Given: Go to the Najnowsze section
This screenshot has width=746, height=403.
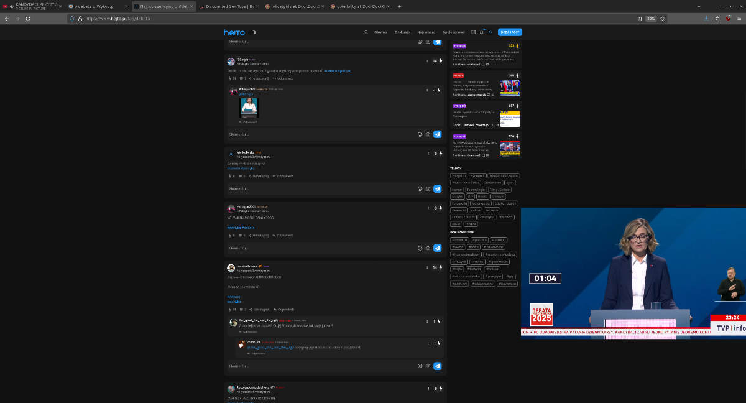Looking at the screenshot, I should pyautogui.click(x=426, y=32).
